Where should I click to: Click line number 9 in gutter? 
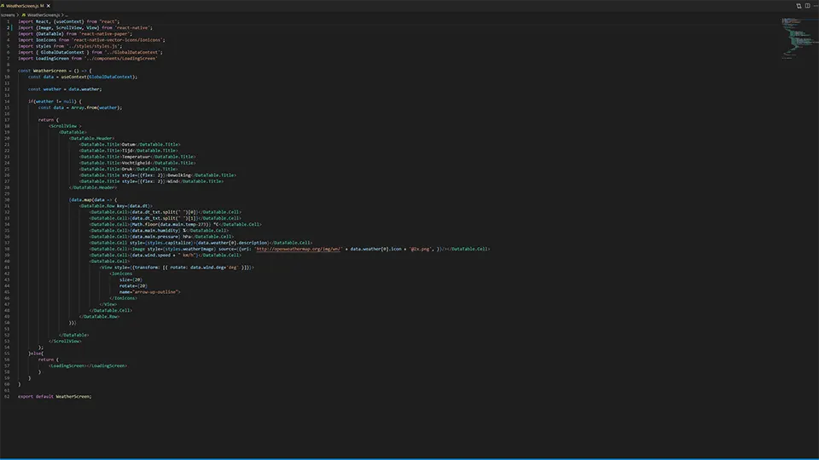pos(8,71)
